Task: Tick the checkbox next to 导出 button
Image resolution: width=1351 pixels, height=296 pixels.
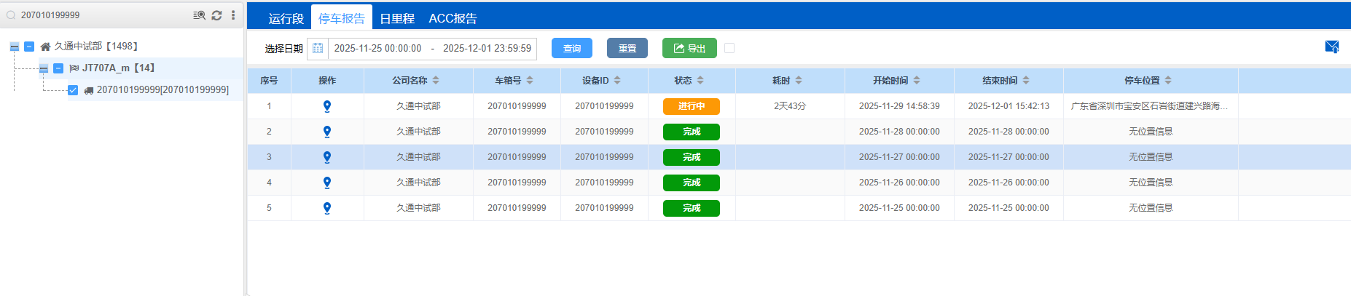Action: click(x=729, y=48)
